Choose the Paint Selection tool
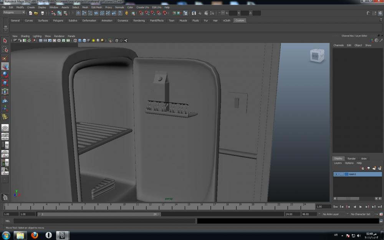Image resolution: width=384 pixels, height=240 pixels. [5, 58]
